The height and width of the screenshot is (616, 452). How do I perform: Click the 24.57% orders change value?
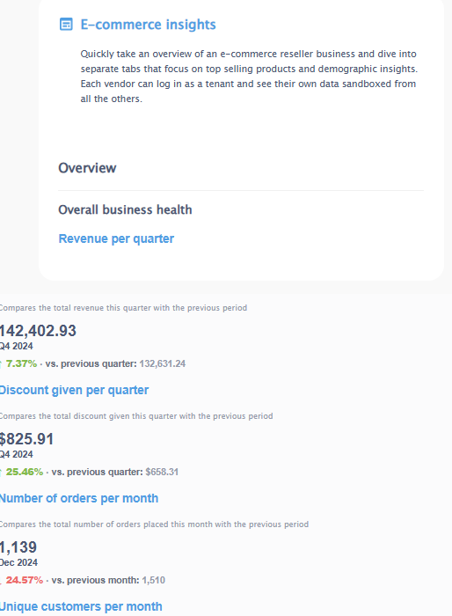tap(25, 580)
